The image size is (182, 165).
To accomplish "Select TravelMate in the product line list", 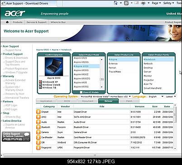I will 115,72.
